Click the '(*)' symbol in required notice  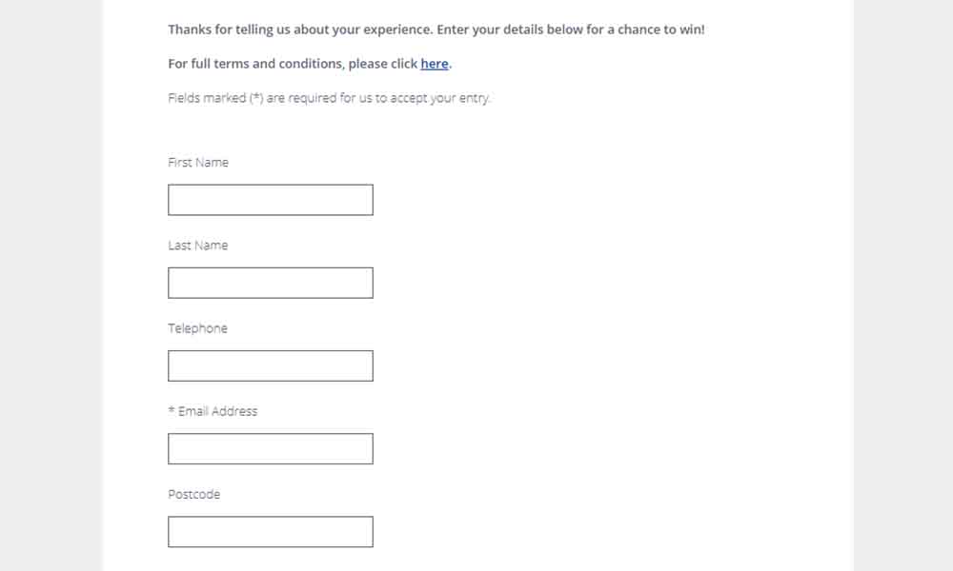point(256,98)
